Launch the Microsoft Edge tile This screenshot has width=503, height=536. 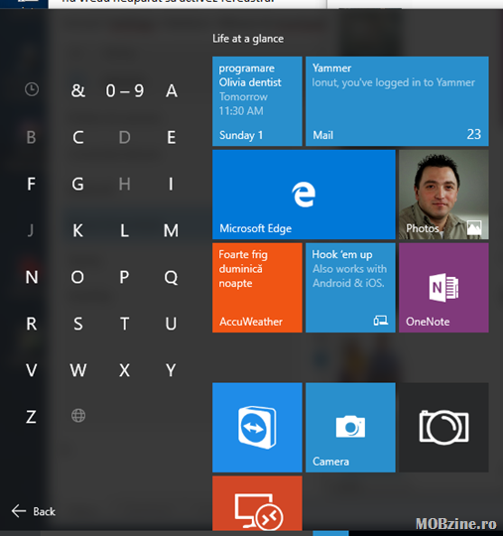point(304,195)
